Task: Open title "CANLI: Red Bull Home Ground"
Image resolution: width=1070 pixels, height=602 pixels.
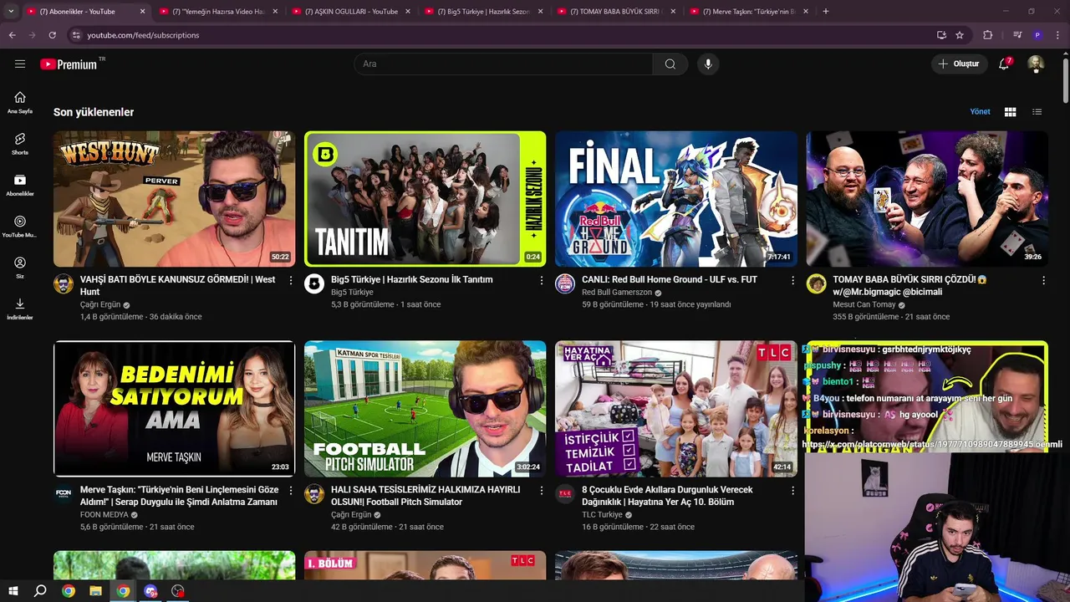Action: (670, 279)
